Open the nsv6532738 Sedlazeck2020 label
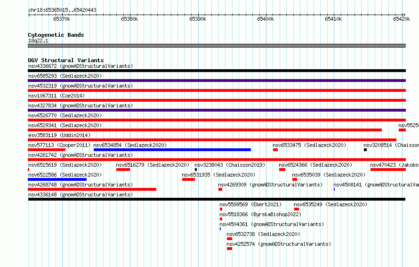Screen dimensions: 419x267 263,234
